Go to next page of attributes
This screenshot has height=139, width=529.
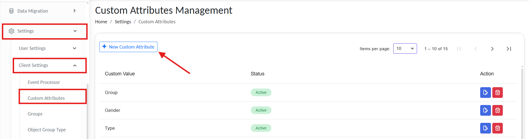click(x=492, y=49)
